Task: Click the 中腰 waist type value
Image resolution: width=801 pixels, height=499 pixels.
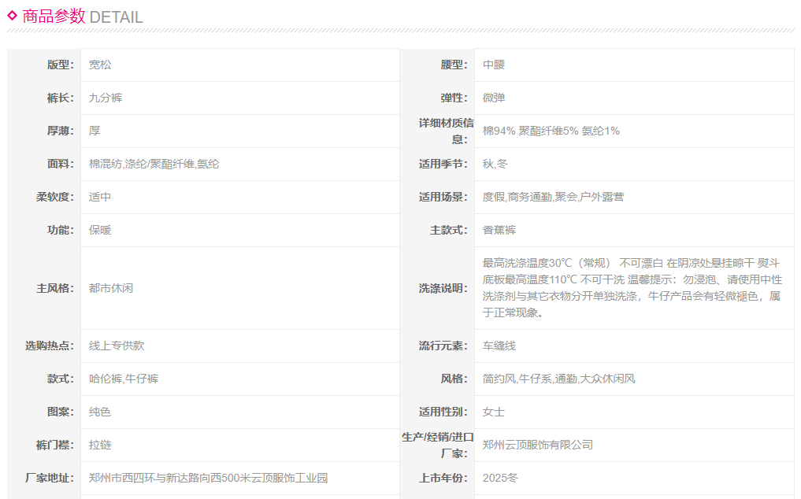Action: click(494, 65)
